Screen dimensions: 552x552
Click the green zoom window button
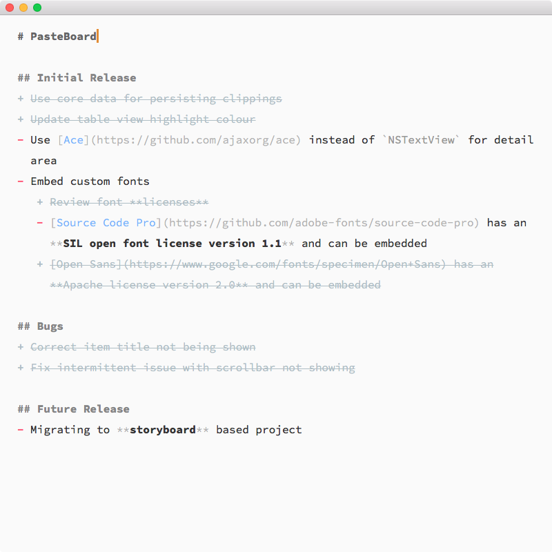pyautogui.click(x=37, y=8)
